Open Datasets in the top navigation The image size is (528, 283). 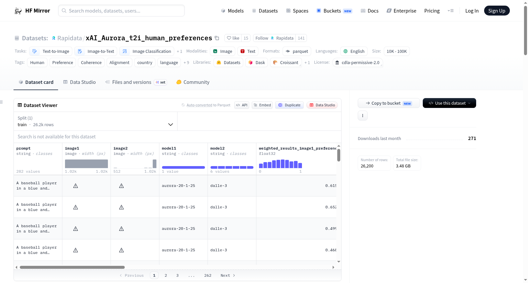pos(265,11)
